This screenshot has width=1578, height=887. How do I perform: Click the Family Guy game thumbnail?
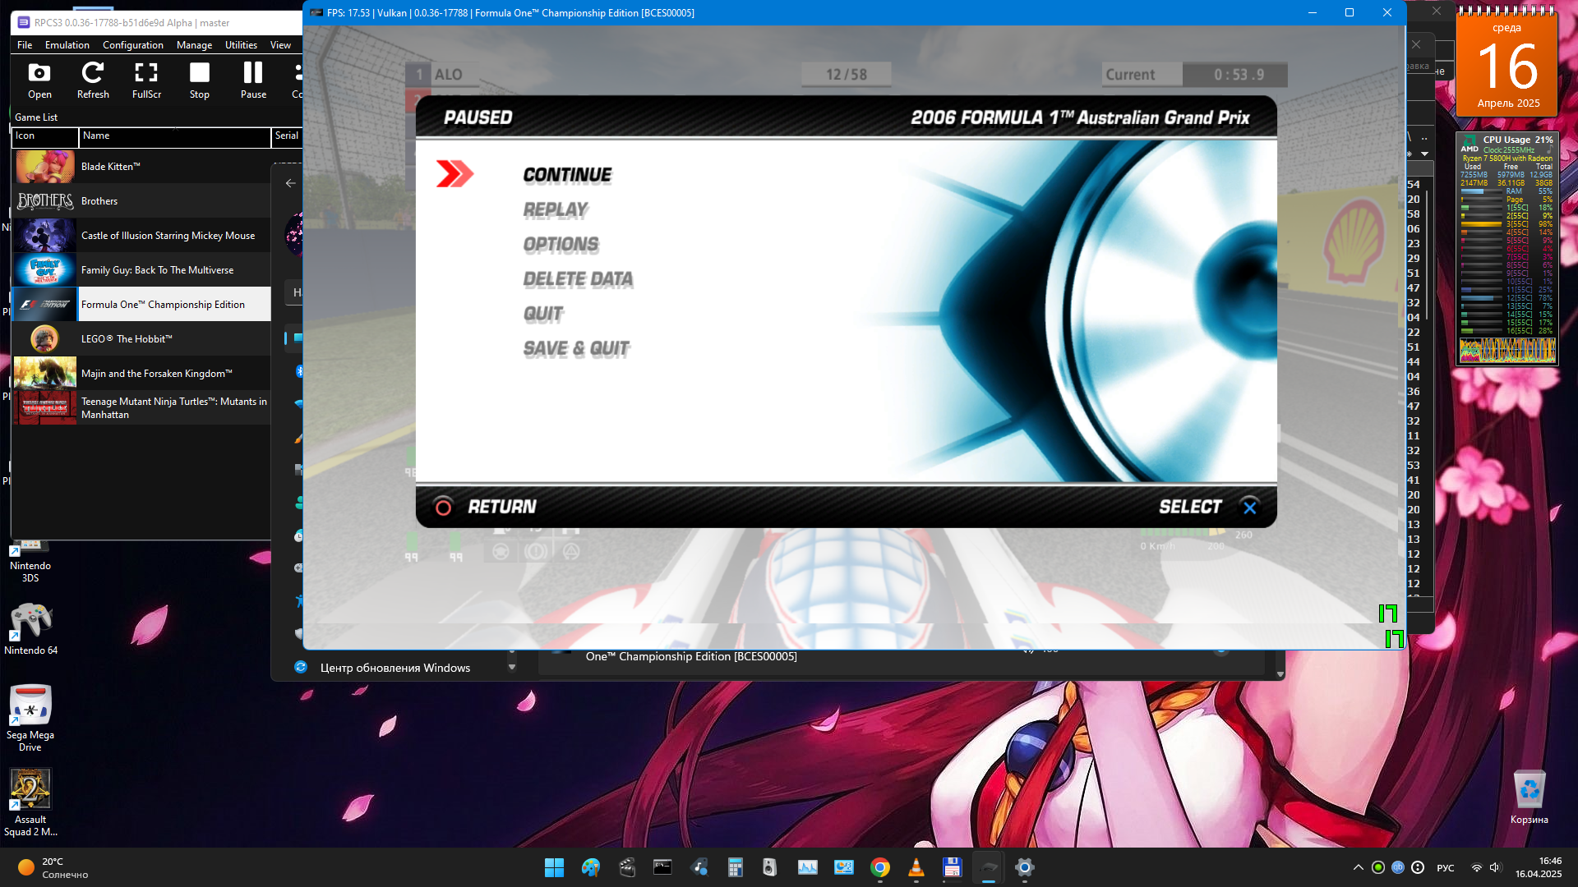coord(45,270)
